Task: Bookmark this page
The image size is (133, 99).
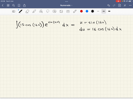Action: (x=19, y=5)
